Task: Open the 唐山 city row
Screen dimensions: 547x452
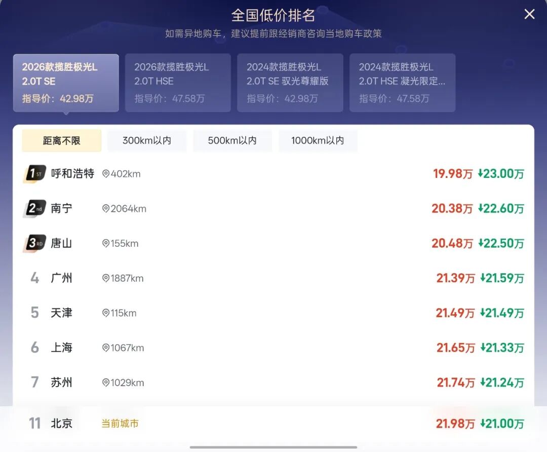Action: point(273,243)
